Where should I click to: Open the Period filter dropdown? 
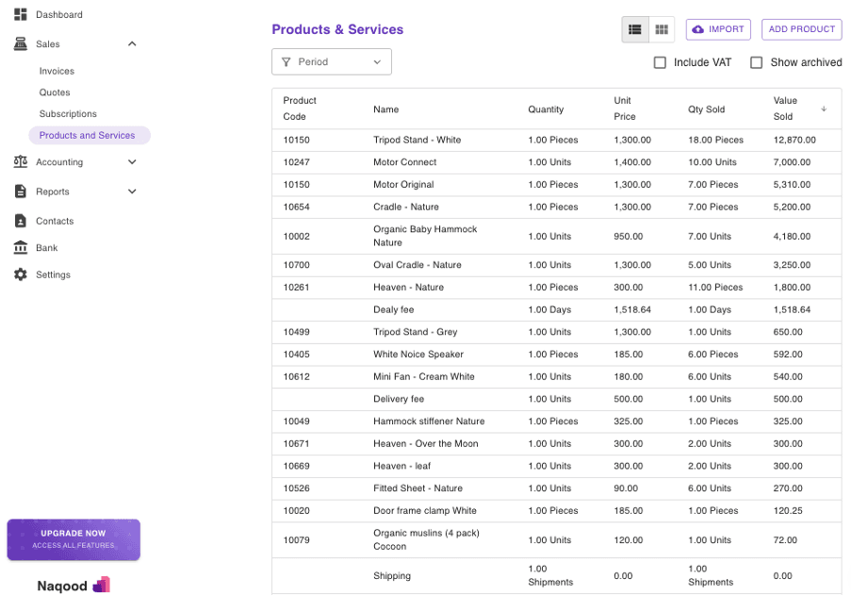(x=332, y=62)
